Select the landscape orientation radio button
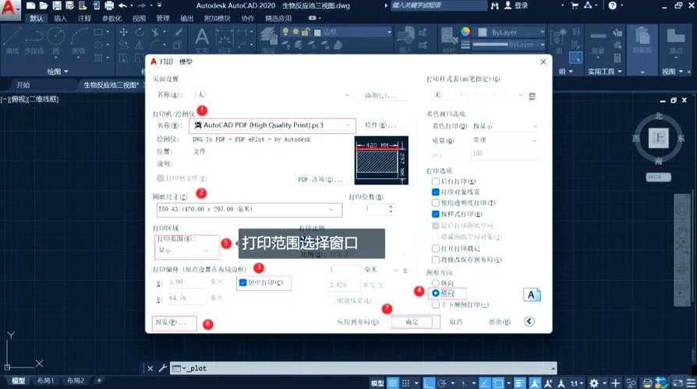This screenshot has width=697, height=389. point(436,293)
